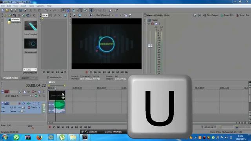The image size is (251, 141).
Task: Toggle the Auto Ripple button
Action: point(73,11)
